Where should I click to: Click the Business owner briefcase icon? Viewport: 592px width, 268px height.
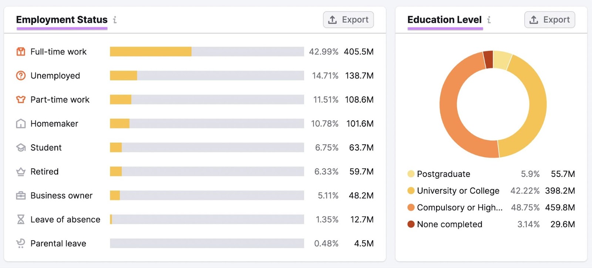20,195
